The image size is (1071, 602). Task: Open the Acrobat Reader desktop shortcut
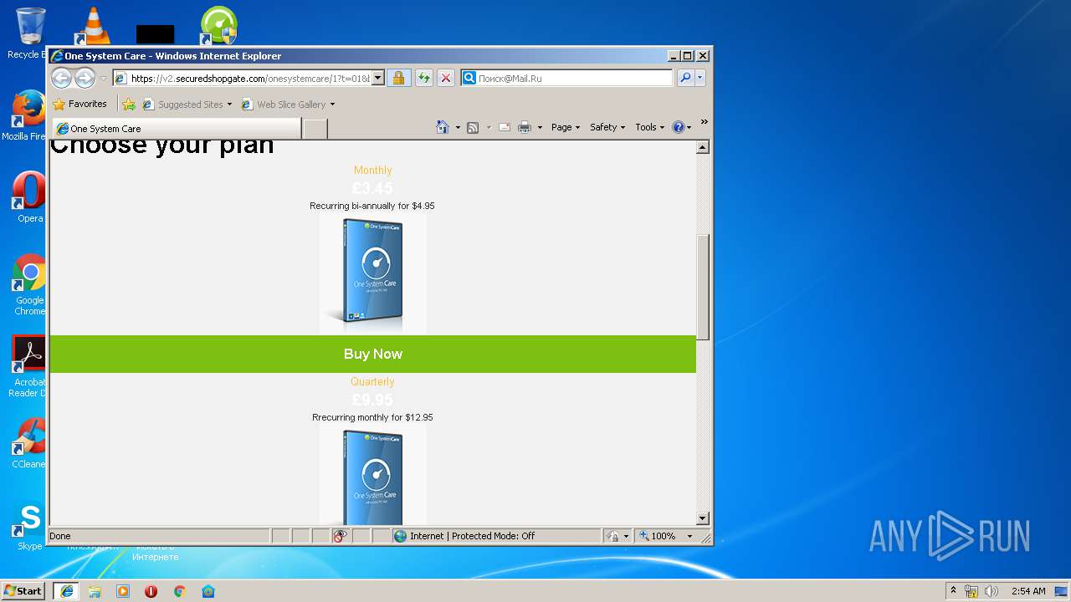coord(29,366)
